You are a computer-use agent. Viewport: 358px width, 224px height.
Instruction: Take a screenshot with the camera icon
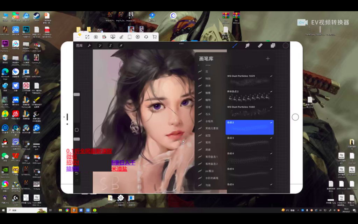pos(95,37)
